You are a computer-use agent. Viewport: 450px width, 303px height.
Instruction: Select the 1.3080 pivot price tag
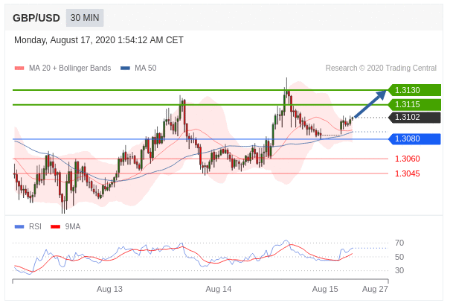[x=414, y=139]
